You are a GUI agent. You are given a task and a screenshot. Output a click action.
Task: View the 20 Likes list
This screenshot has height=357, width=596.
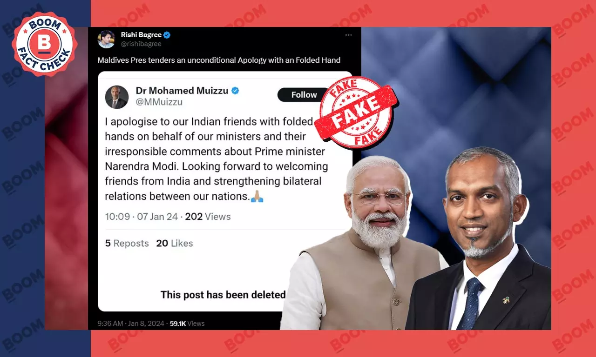pyautogui.click(x=175, y=243)
